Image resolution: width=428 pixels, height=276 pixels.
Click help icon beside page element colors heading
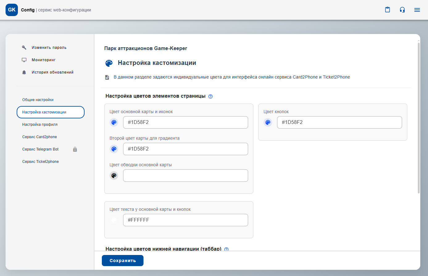tap(210, 96)
